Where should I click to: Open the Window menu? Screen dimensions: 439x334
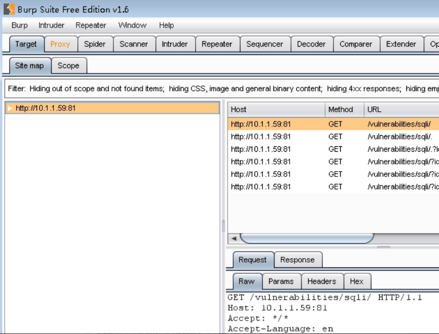click(132, 25)
